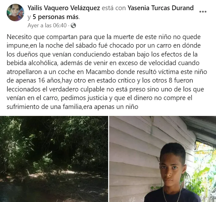Open Yasenia Turcas Durand's tagged profile
216x202 pixels.
(160, 8)
